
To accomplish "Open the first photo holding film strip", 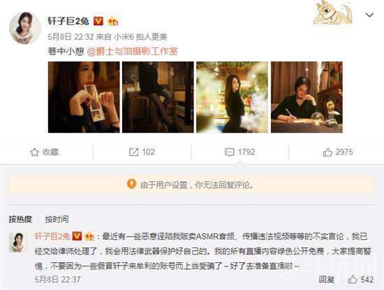I will click(x=84, y=97).
